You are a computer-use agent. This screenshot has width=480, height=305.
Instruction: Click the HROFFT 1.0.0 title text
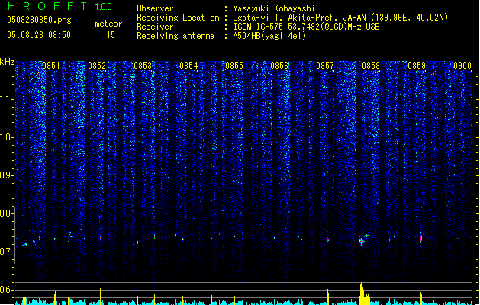tap(60, 6)
